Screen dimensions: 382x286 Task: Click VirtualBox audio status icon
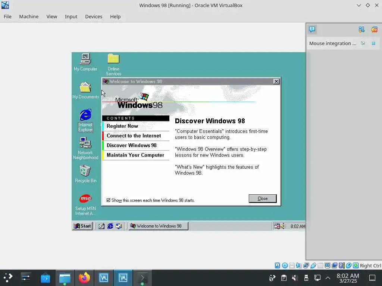(299, 265)
